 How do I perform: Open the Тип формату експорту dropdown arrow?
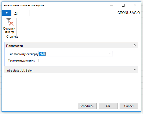(x=110, y=54)
